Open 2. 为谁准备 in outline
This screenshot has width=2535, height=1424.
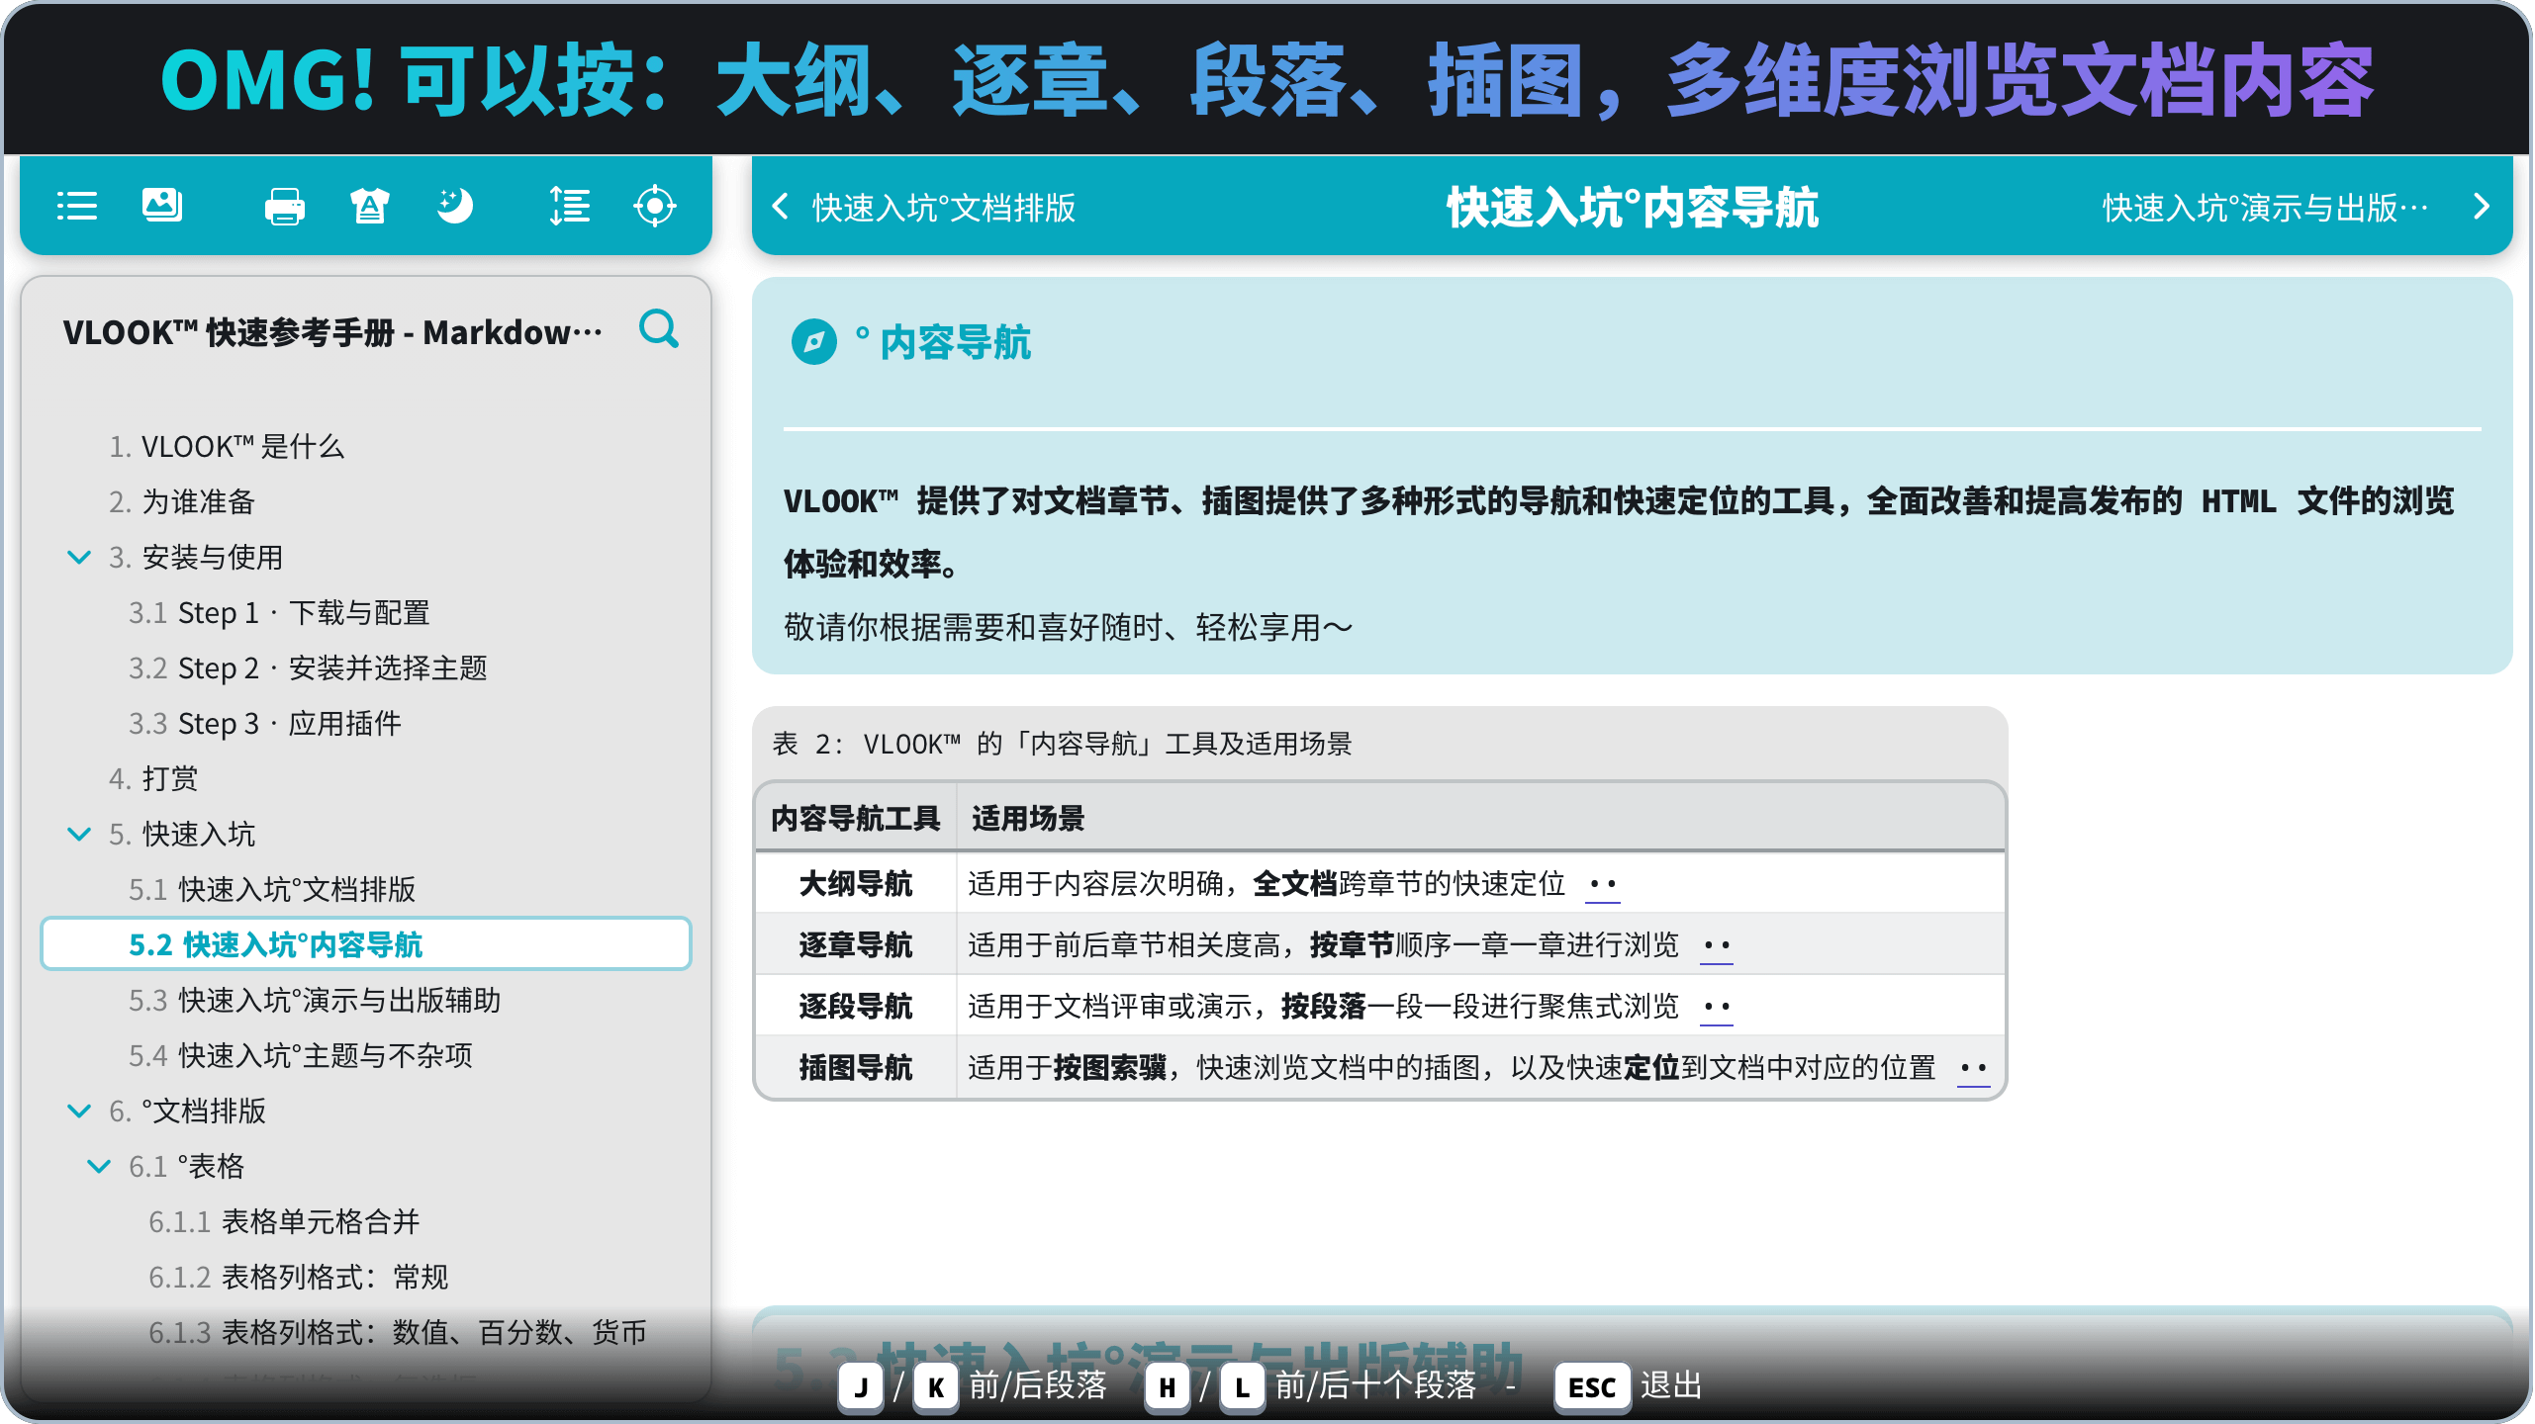click(182, 501)
